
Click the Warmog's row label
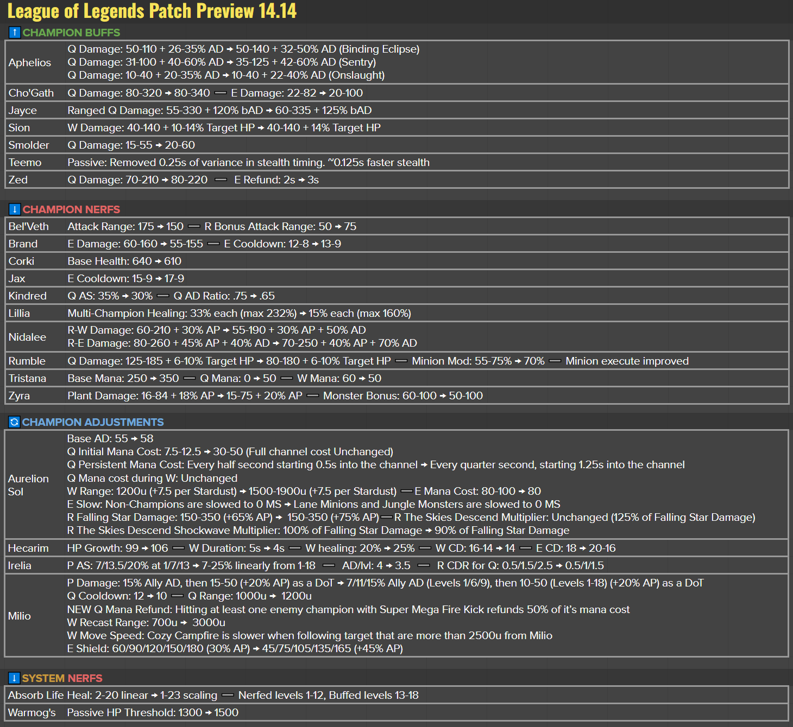pyautogui.click(x=32, y=712)
